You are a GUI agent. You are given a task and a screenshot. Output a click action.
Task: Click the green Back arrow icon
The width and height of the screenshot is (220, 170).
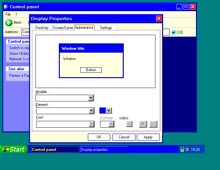[9, 23]
